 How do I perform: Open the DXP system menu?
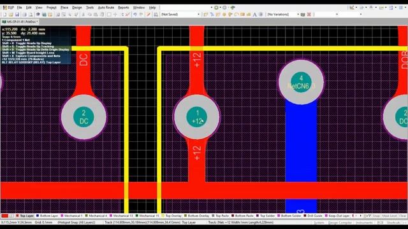tap(8, 8)
